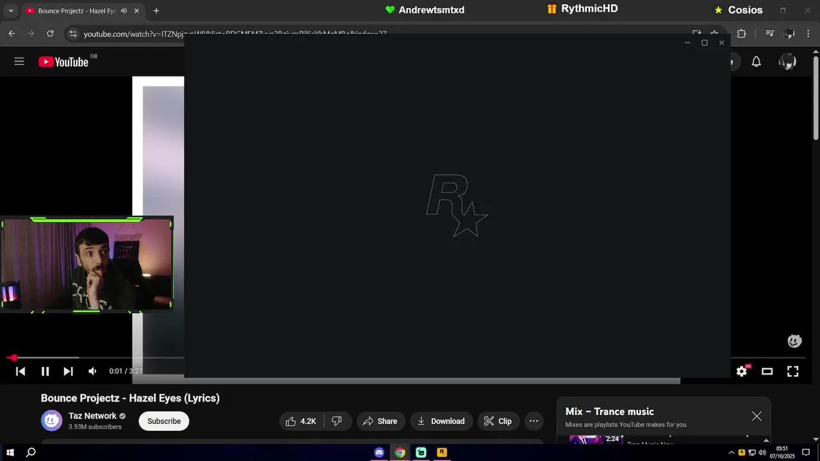Maximize the Rockstar launcher window
The height and width of the screenshot is (461, 820).
[x=705, y=43]
